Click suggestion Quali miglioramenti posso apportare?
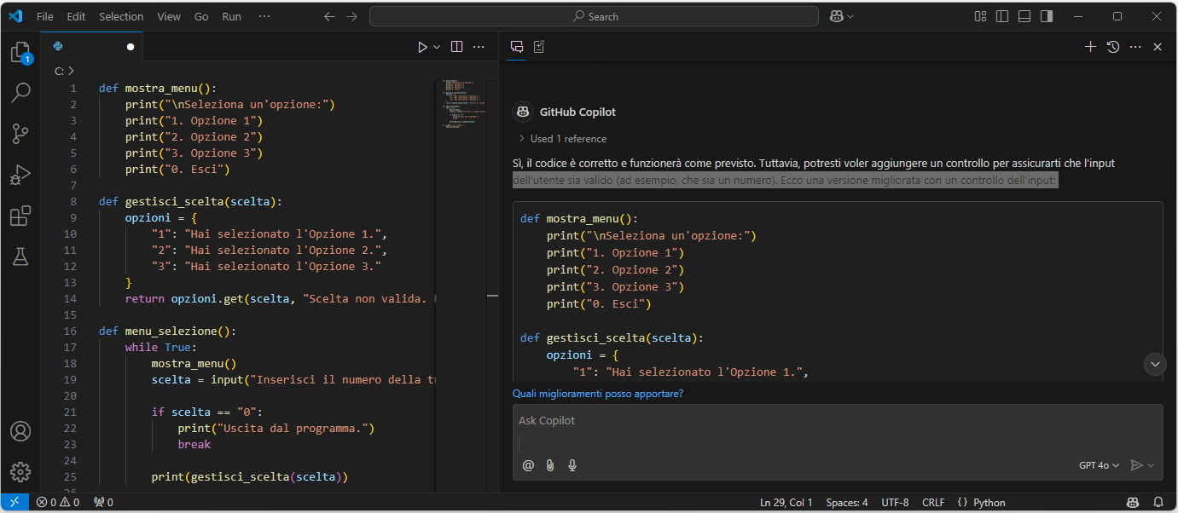Image resolution: width=1178 pixels, height=513 pixels. pyautogui.click(x=598, y=394)
